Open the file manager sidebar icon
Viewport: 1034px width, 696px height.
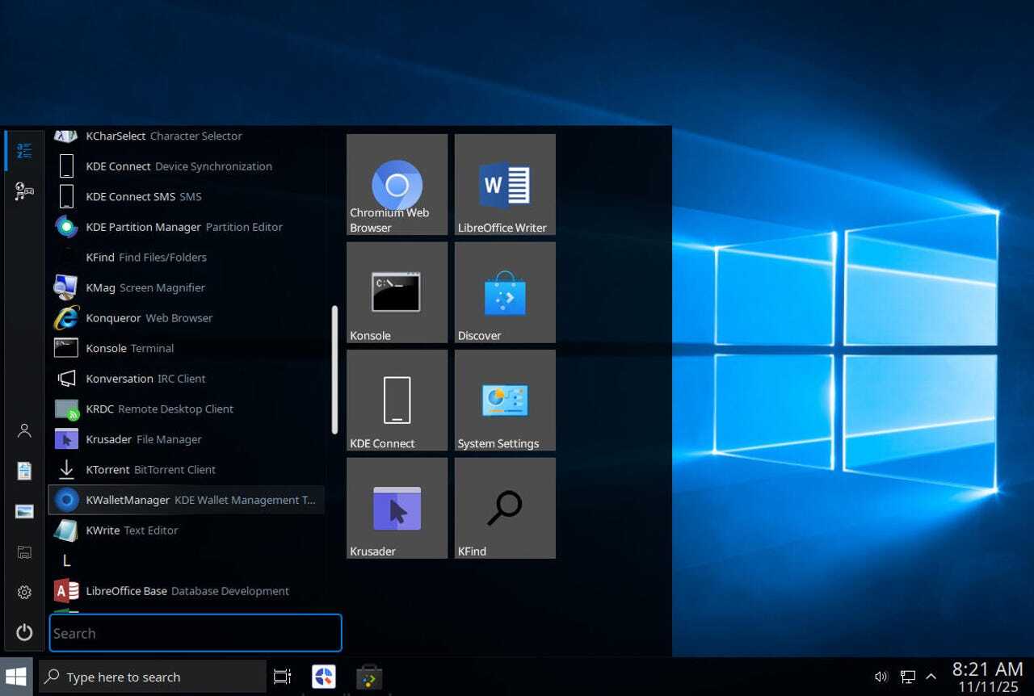click(24, 552)
